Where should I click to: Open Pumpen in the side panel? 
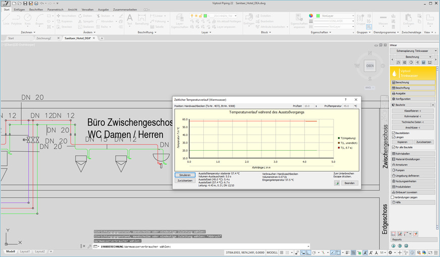click(x=413, y=170)
